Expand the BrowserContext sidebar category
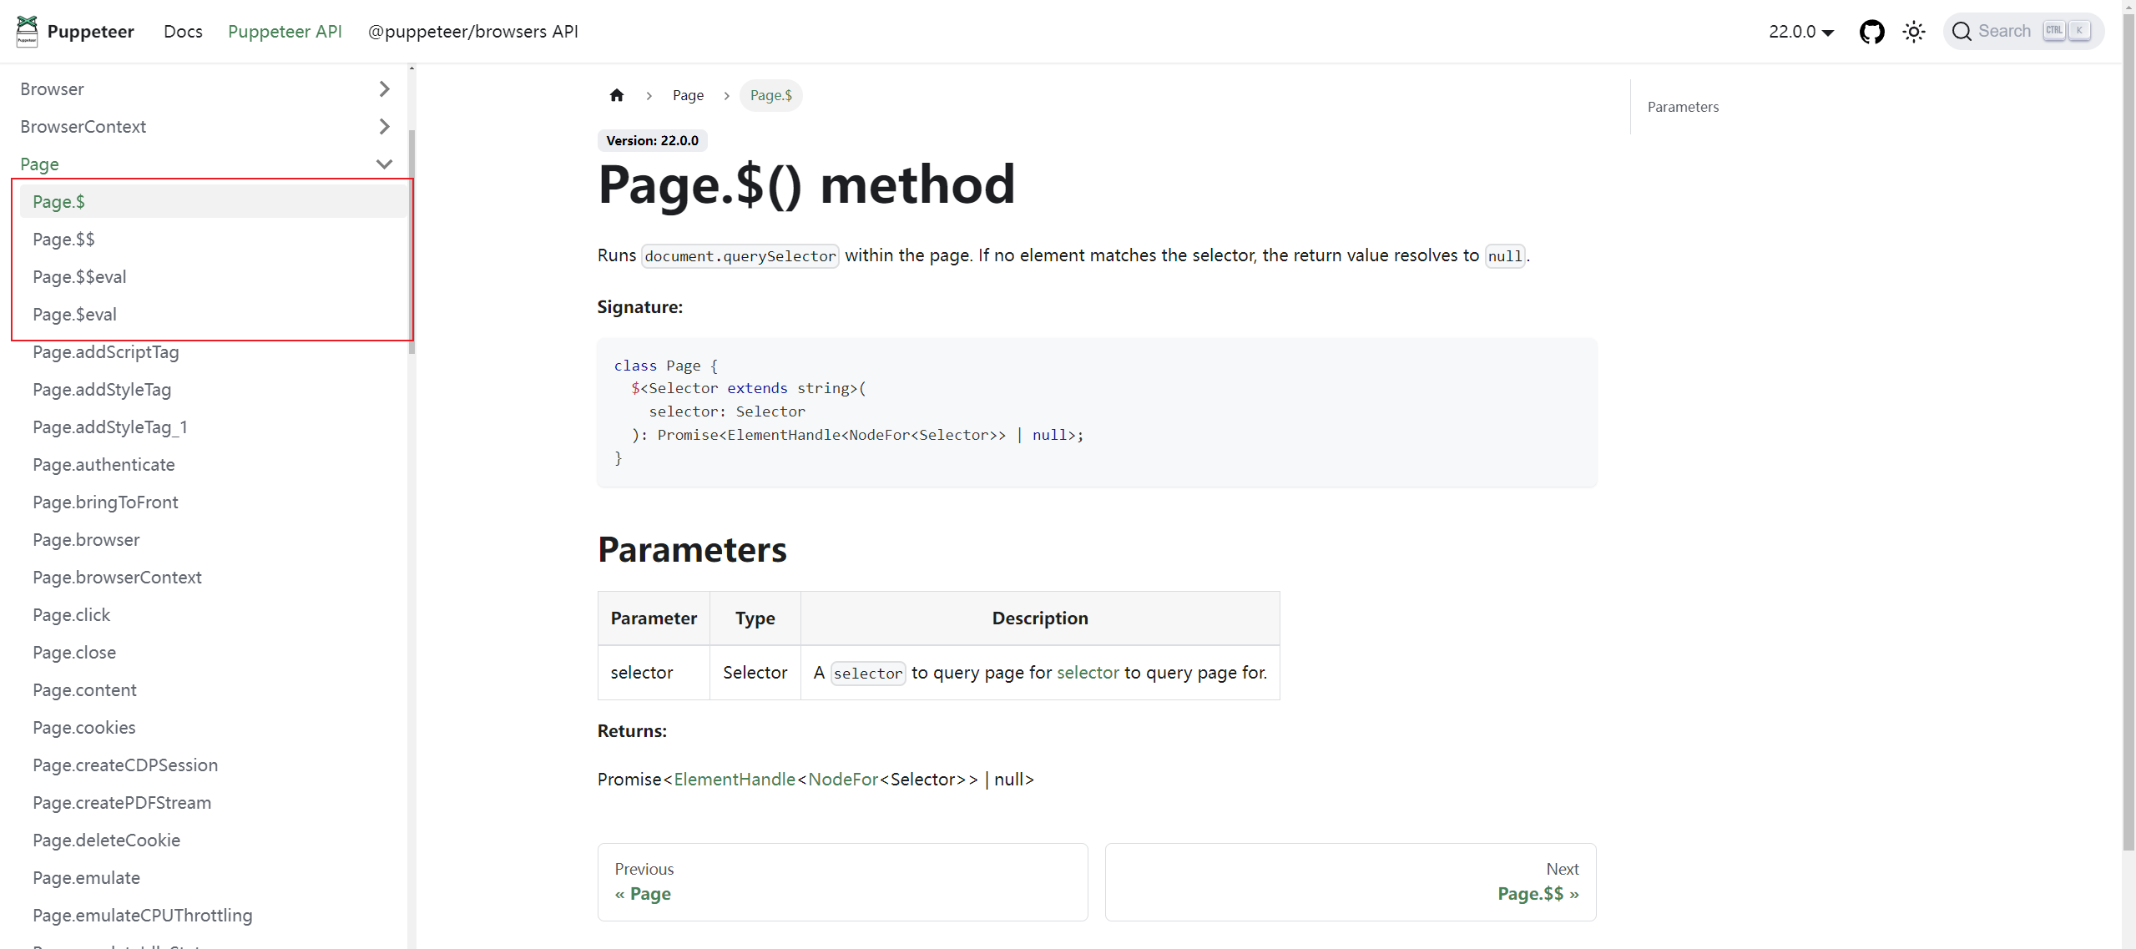This screenshot has width=2136, height=949. (384, 126)
